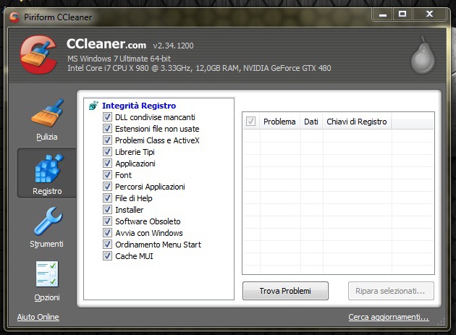The image size is (456, 335).
Task: Uncheck DLL condivise mancanti
Action: pos(108,117)
